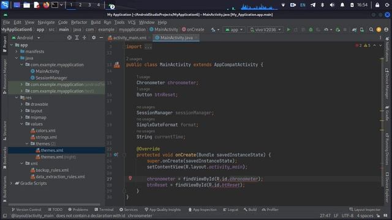
Task: Toggle the Notifications side panel
Action: pyautogui.click(x=387, y=49)
